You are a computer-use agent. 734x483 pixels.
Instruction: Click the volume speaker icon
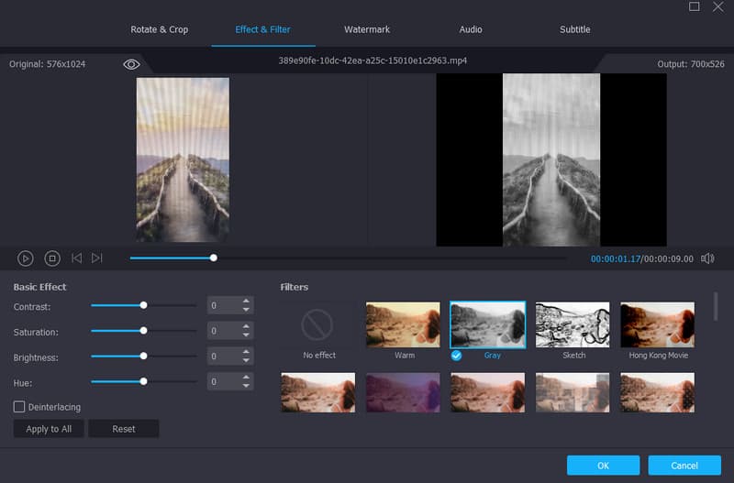coord(707,258)
